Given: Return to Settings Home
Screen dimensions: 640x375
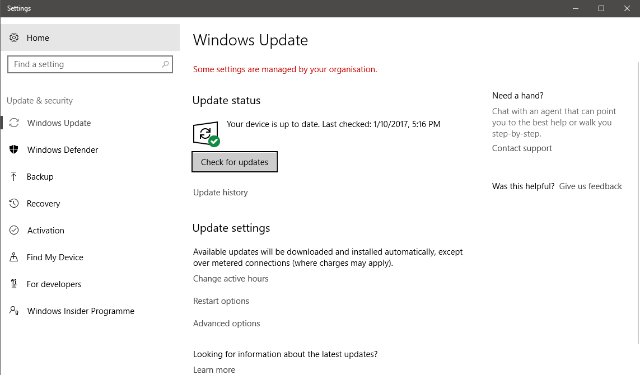Looking at the screenshot, I should click(x=90, y=37).
